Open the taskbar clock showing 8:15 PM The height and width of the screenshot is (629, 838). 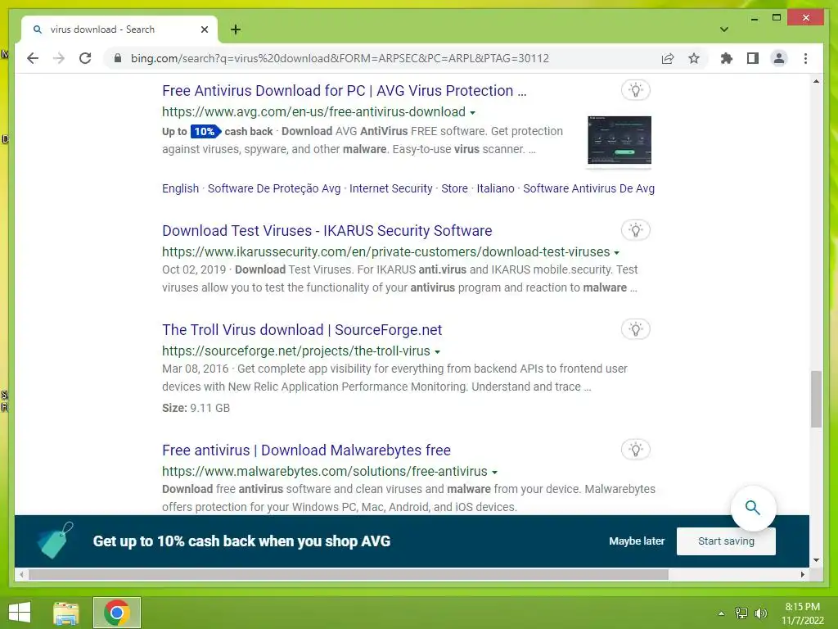click(x=802, y=613)
